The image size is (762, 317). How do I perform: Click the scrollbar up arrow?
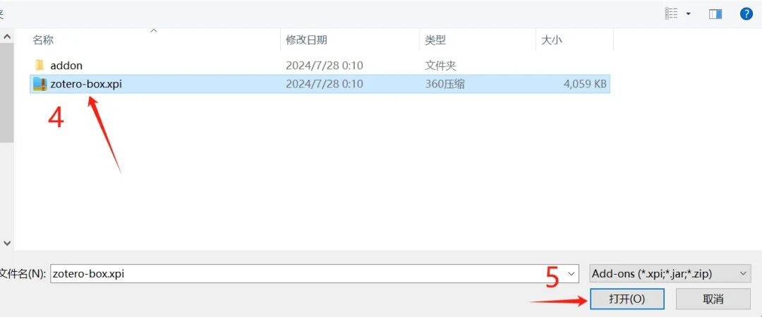point(7,37)
